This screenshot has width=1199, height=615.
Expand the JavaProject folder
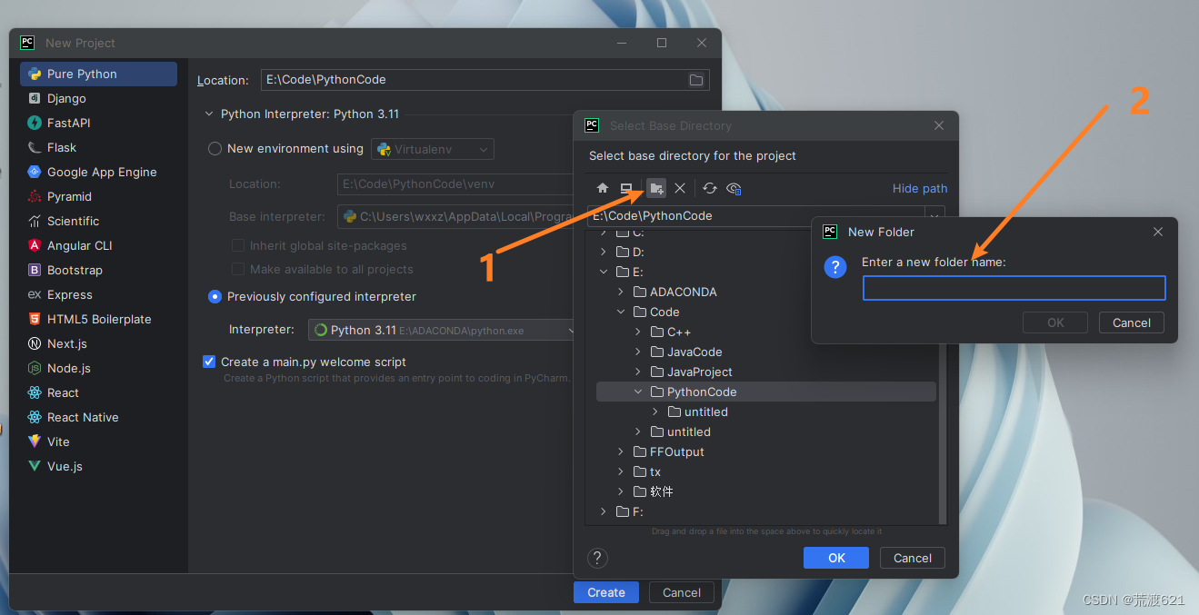click(638, 372)
